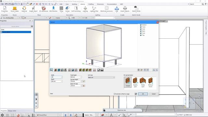Open the Ground floor dropdown
The height and width of the screenshot is (117, 208).
[60, 115]
